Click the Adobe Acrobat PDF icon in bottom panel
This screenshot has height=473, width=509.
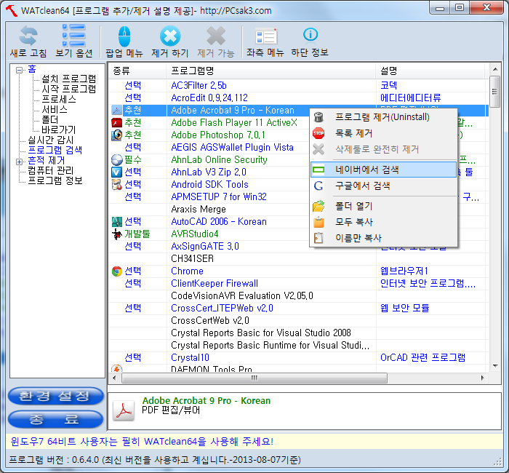tap(124, 410)
